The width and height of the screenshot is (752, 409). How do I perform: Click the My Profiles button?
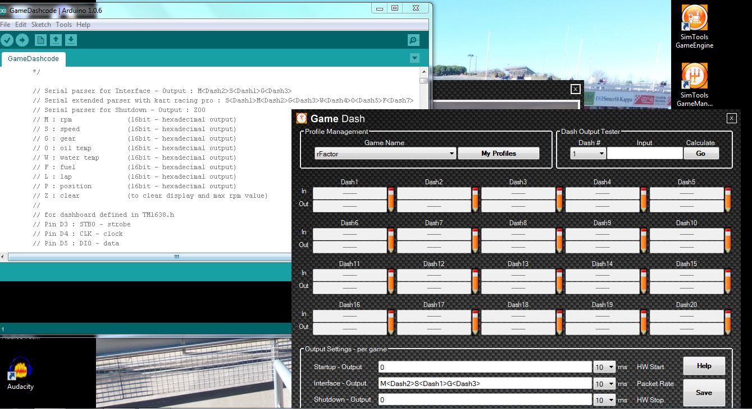coord(499,154)
